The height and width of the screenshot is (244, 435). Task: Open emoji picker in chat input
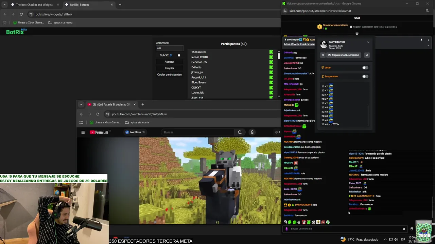[x=404, y=229]
